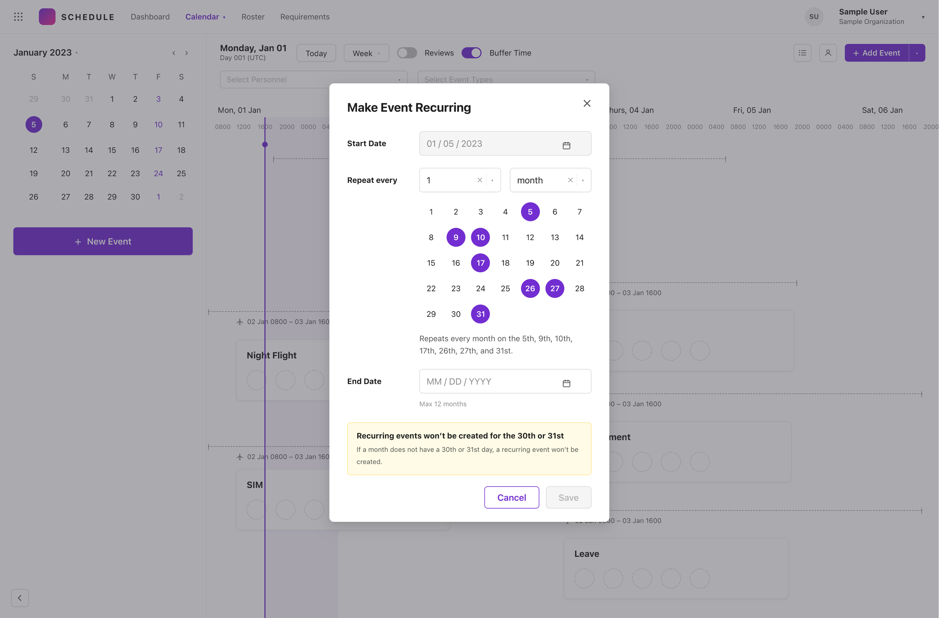Click Cancel in the recurring dialog
Image resolution: width=939 pixels, height=618 pixels.
coord(511,497)
